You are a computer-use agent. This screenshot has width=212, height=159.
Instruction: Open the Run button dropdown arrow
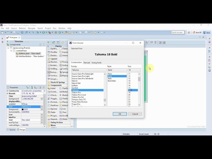46,32
